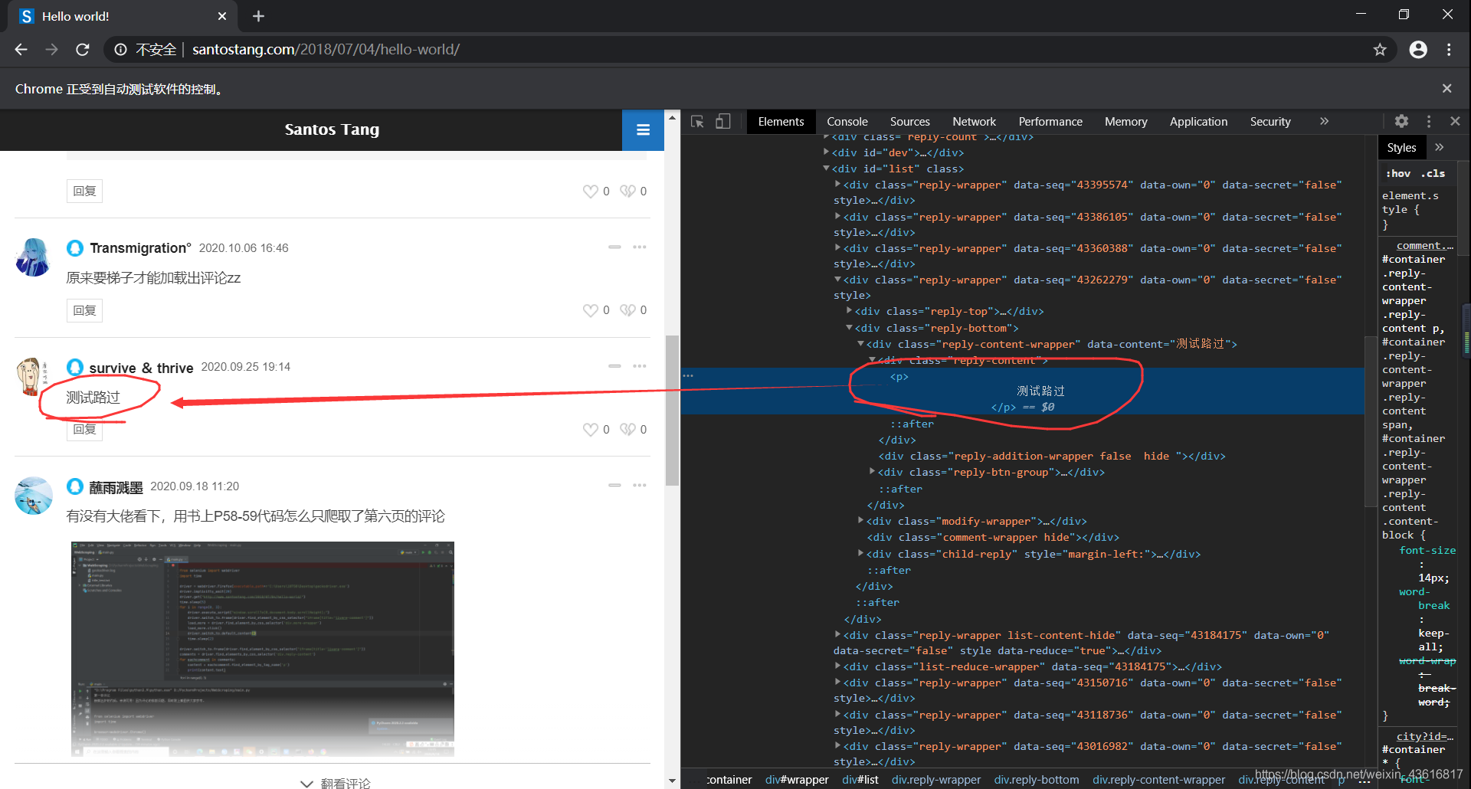This screenshot has height=789, width=1471.
Task: Toggle the device toolbar icon in DevTools
Action: pos(722,122)
